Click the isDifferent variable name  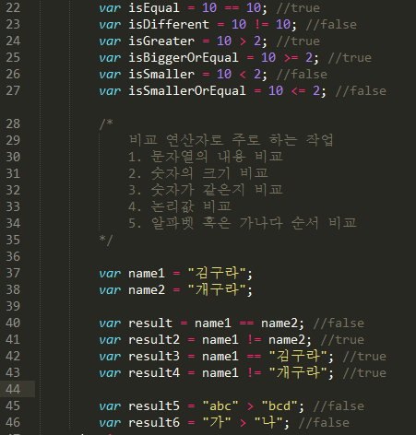point(169,25)
